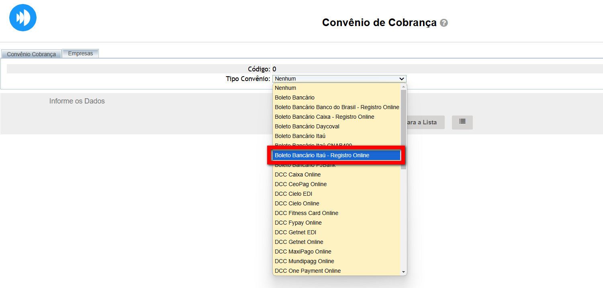Choose Boleto Bancário Caixa - Registro Online
This screenshot has height=288, width=603.
tap(337, 117)
